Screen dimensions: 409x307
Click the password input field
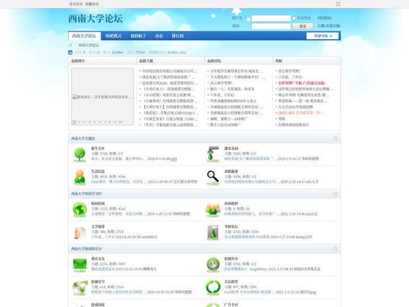click(271, 26)
